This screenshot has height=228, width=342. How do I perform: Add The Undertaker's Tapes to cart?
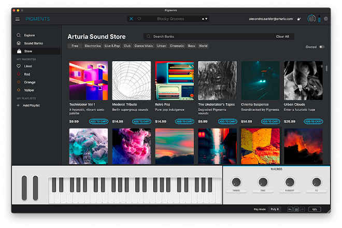pyautogui.click(x=227, y=122)
